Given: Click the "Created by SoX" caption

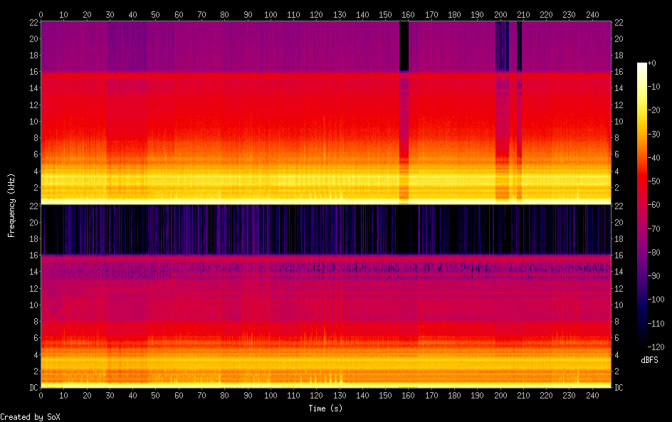Looking at the screenshot, I should [30, 417].
